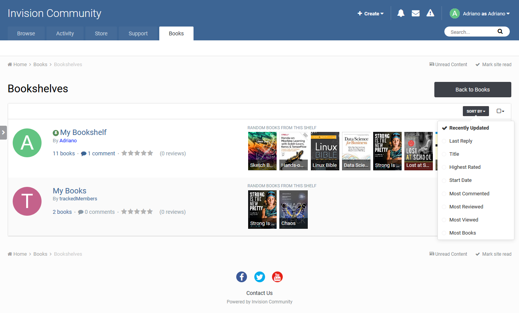Screen dimensions: 519x313
Task: Open the Adriano user account menu
Action: click(486, 13)
